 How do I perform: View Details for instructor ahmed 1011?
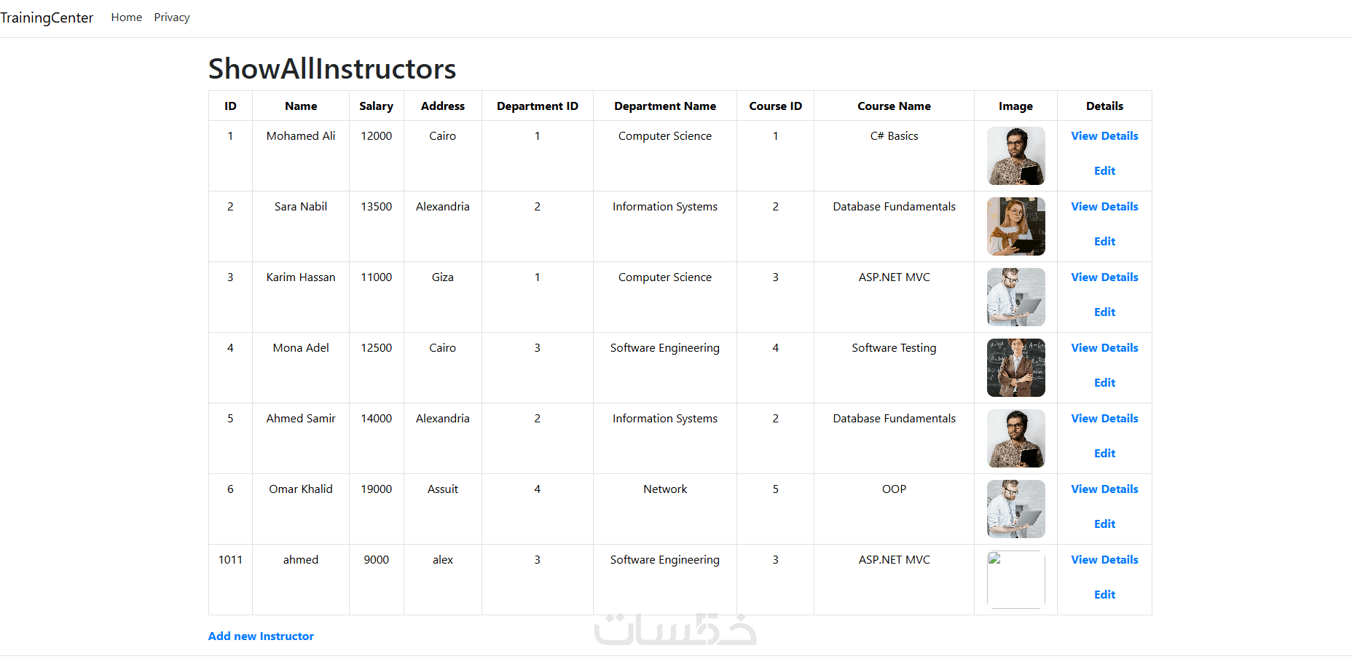tap(1104, 560)
